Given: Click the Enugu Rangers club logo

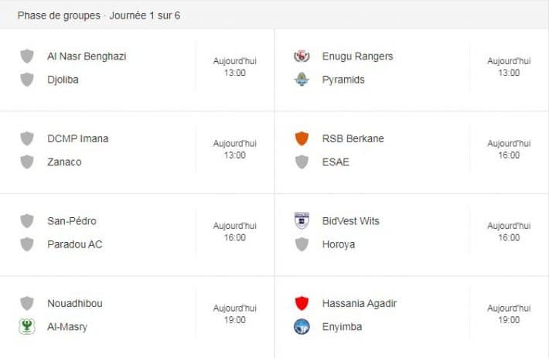Looking at the screenshot, I should 302,56.
